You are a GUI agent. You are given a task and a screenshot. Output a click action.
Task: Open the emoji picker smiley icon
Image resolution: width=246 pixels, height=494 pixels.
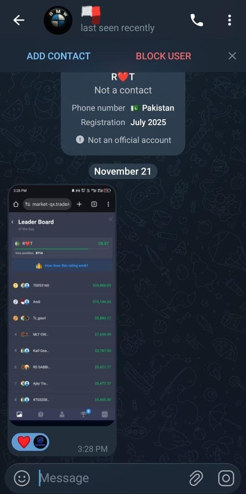click(x=22, y=478)
